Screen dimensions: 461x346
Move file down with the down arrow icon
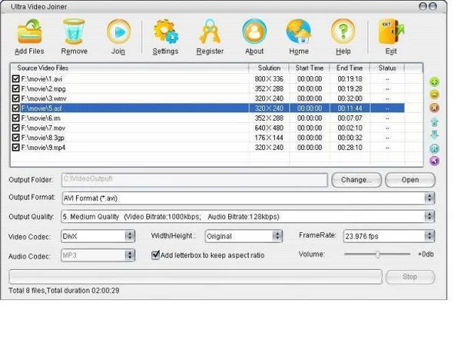pyautogui.click(x=434, y=135)
